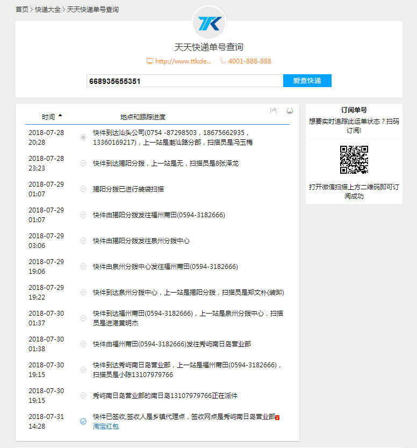Click the print icon above the tracking table

tap(290, 111)
